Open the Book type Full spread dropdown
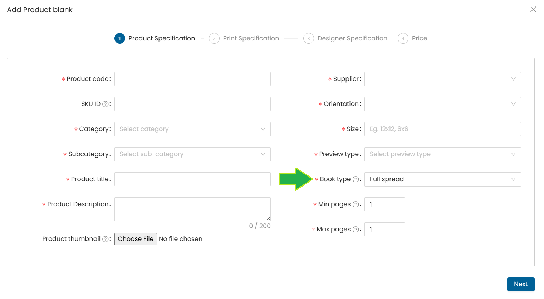Viewport: 544px width, 299px height. click(x=442, y=179)
